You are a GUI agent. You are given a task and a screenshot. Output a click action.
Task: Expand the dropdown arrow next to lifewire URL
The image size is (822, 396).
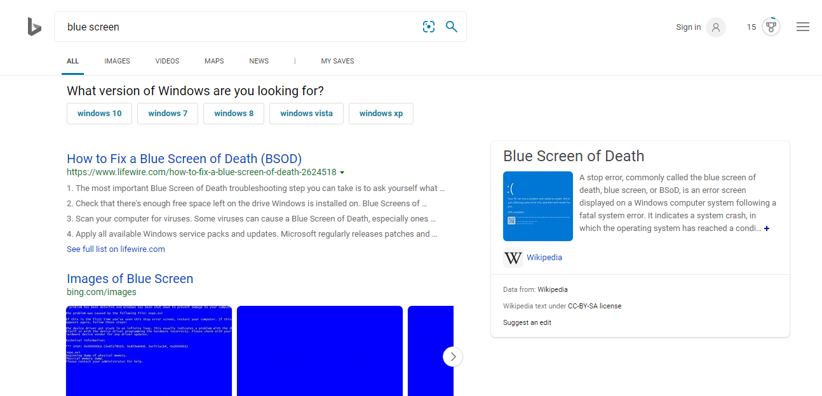pyautogui.click(x=342, y=172)
